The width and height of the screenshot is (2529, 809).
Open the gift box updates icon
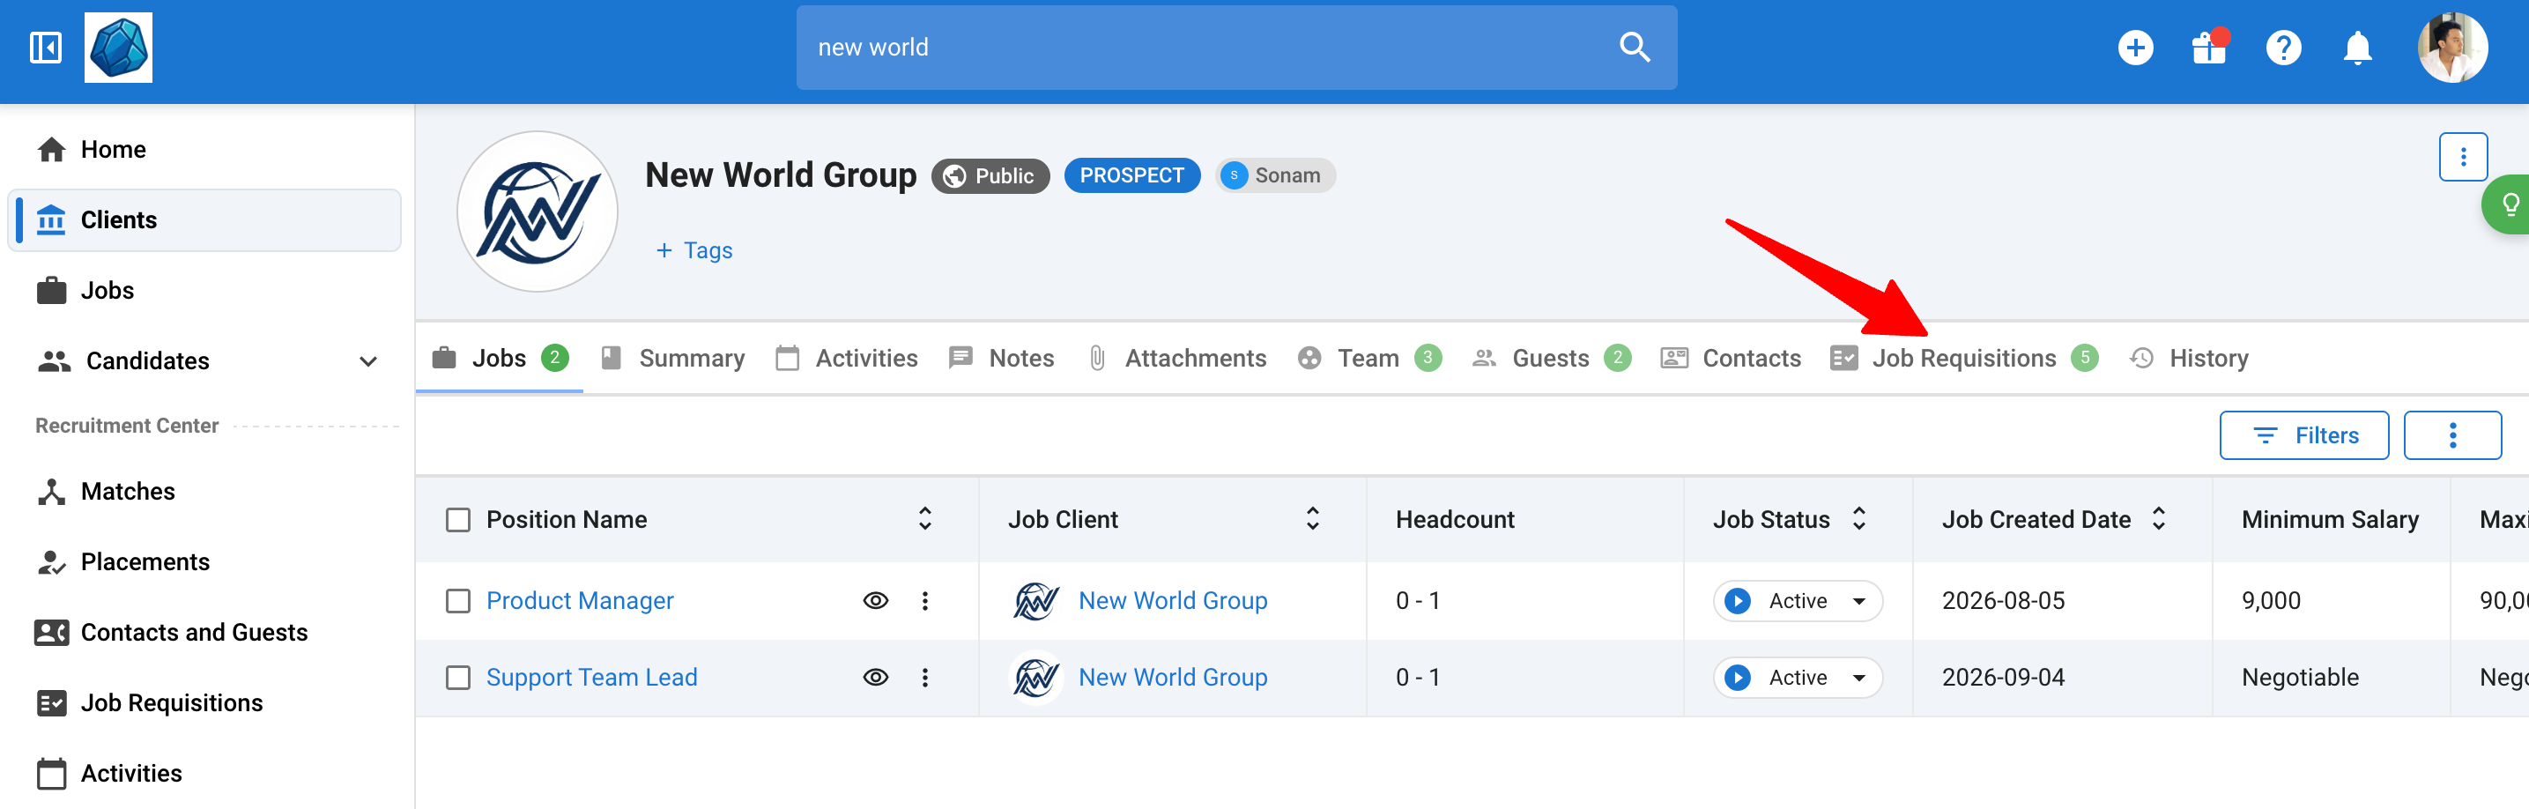2210,47
